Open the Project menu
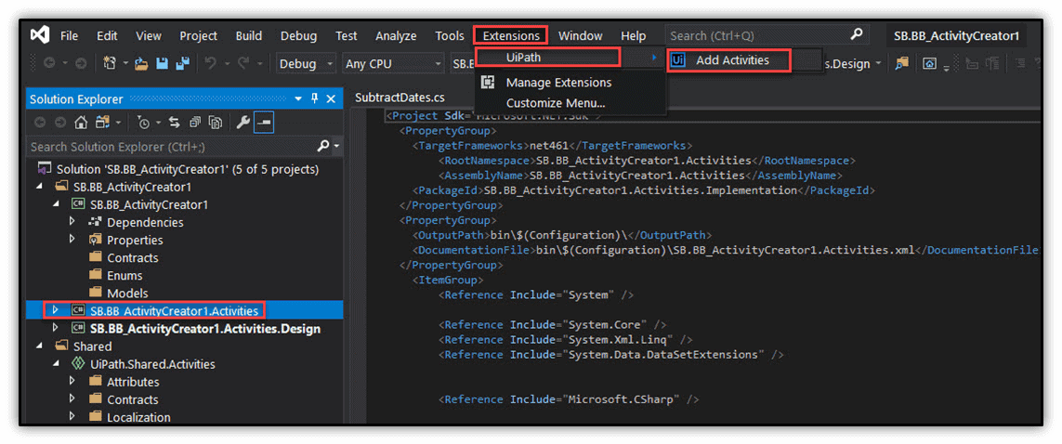This screenshot has width=1062, height=444. (x=199, y=36)
